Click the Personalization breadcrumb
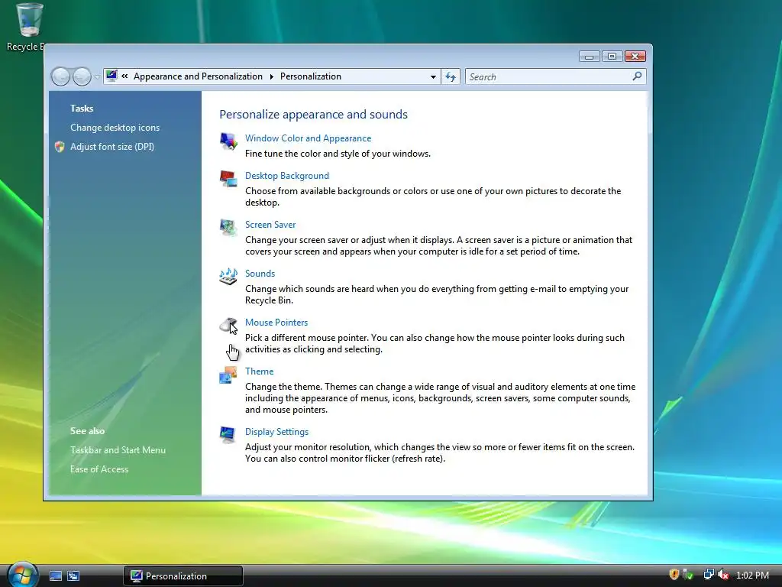The image size is (782, 587). coord(311,76)
